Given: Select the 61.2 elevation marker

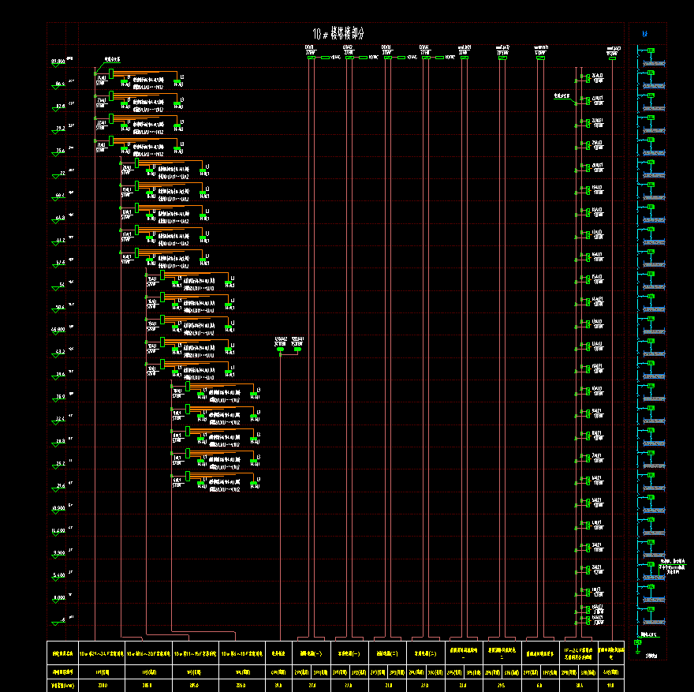Looking at the screenshot, I should (60, 241).
